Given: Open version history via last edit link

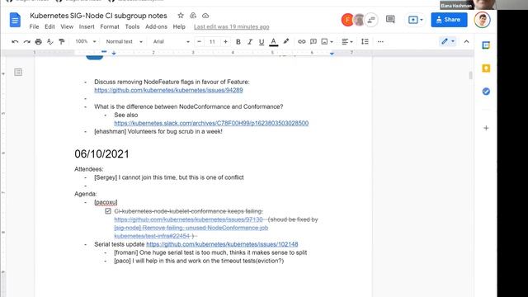Looking at the screenshot, I should pyautogui.click(x=231, y=26).
